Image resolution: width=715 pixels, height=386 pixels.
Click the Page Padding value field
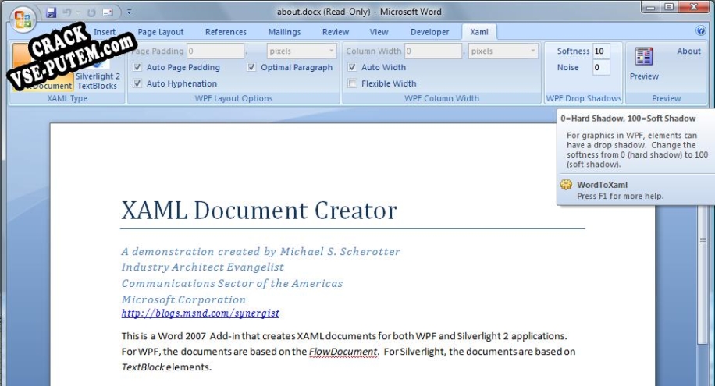(x=215, y=51)
